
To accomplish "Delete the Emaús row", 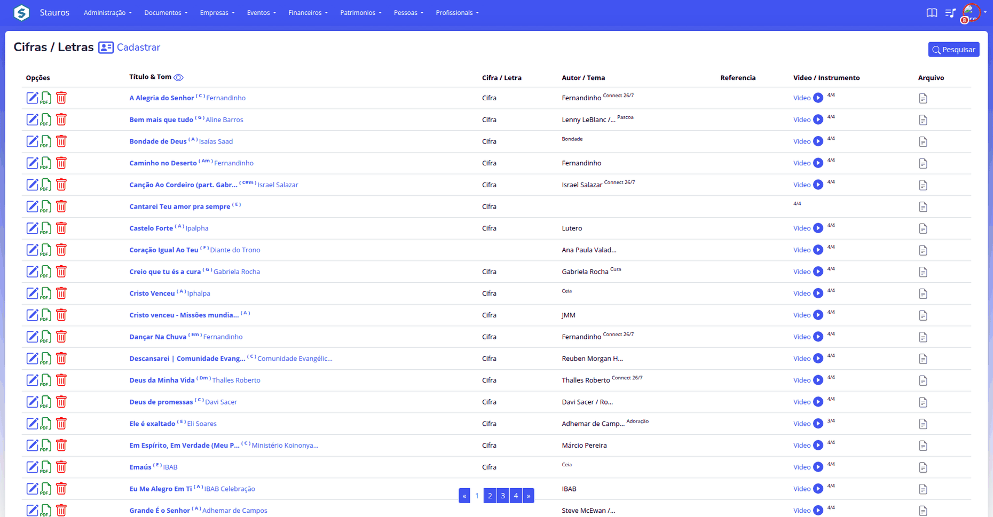I will [x=61, y=467].
